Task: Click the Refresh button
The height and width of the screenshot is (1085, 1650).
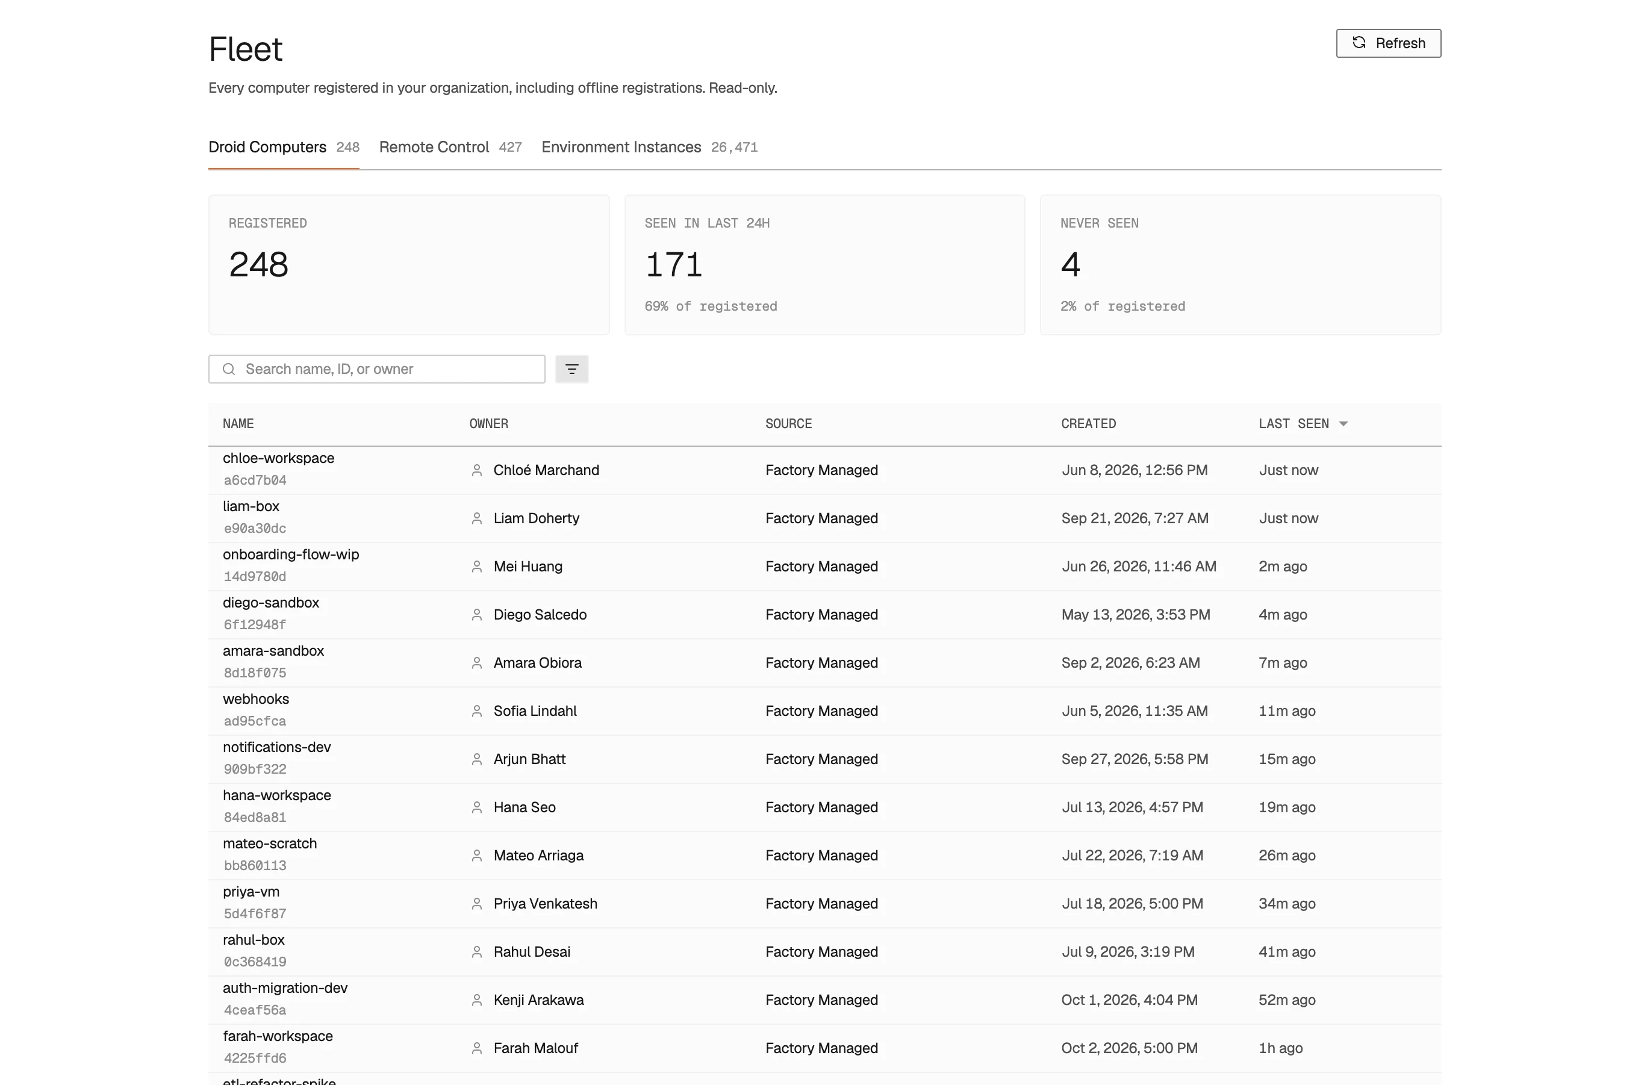Action: pyautogui.click(x=1388, y=43)
